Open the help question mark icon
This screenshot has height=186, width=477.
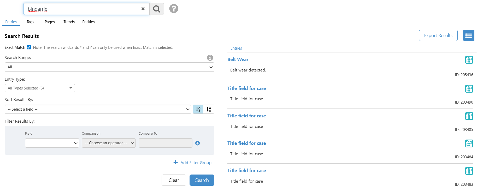click(174, 9)
